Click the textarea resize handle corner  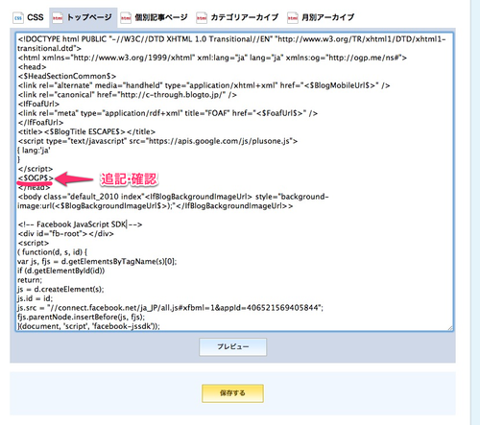tap(450, 328)
